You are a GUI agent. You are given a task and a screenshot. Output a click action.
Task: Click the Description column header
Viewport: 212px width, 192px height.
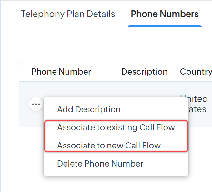(144, 72)
